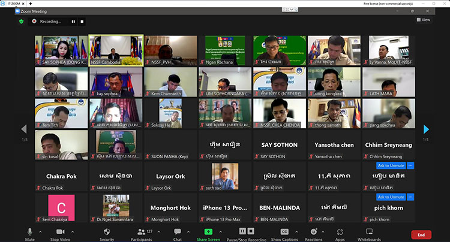Open the Apps icon
Viewport: 450px width, 242px height.
tap(340, 232)
